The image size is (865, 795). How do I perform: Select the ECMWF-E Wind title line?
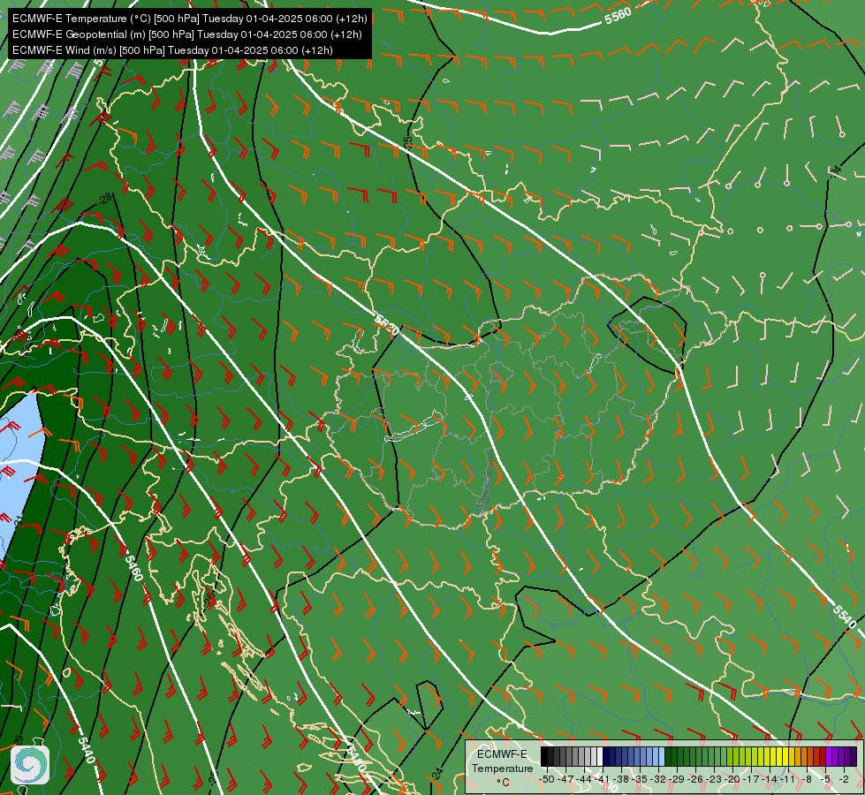click(x=172, y=50)
